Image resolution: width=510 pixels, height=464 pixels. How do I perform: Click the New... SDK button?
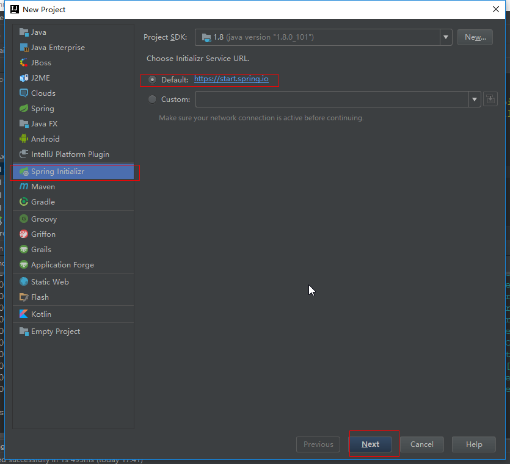(475, 37)
